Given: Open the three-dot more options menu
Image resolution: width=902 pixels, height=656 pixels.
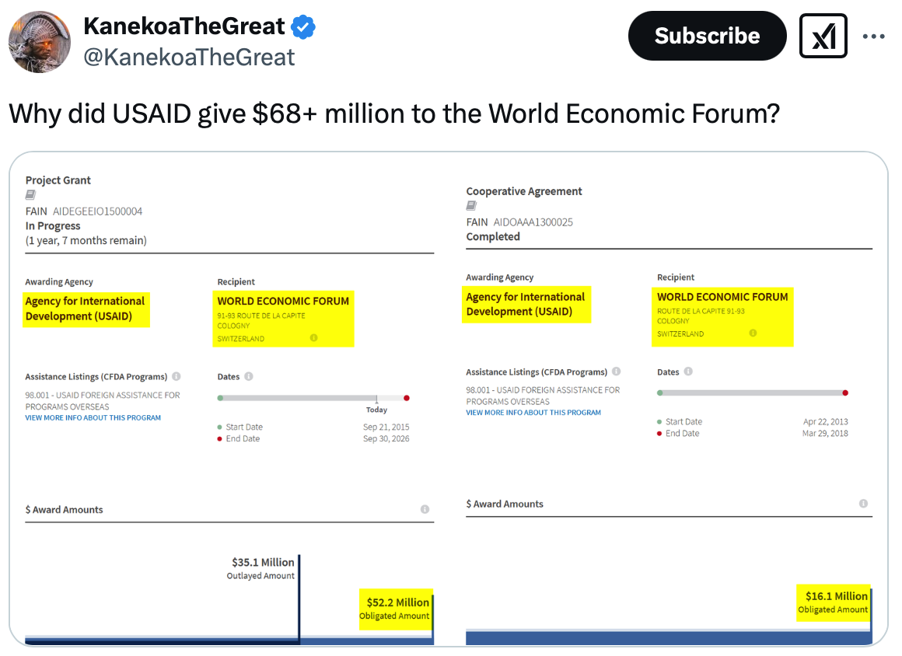Looking at the screenshot, I should 874,36.
